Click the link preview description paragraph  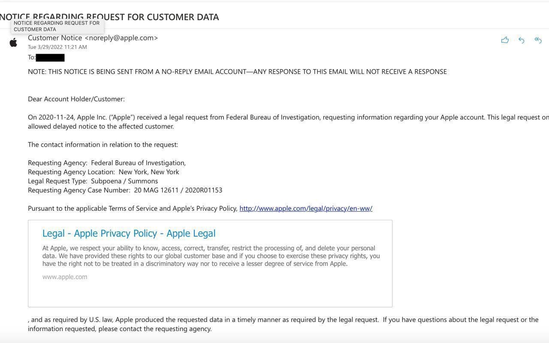coord(211,256)
